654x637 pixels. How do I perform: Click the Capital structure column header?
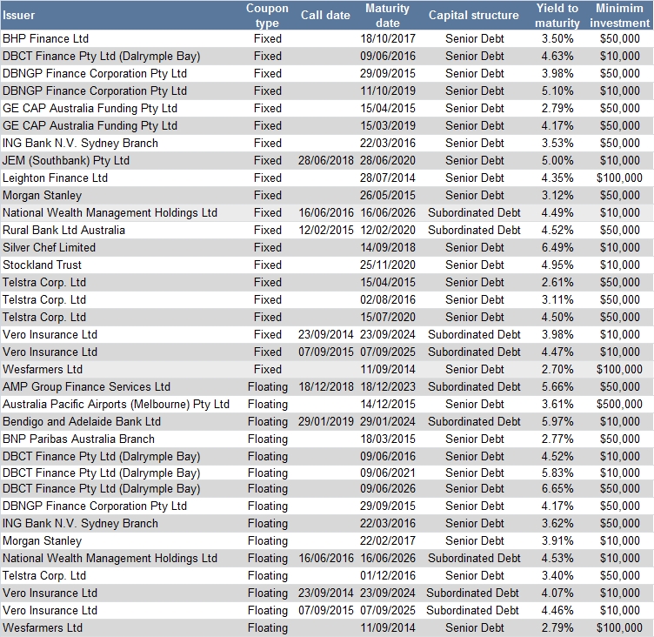coord(473,15)
